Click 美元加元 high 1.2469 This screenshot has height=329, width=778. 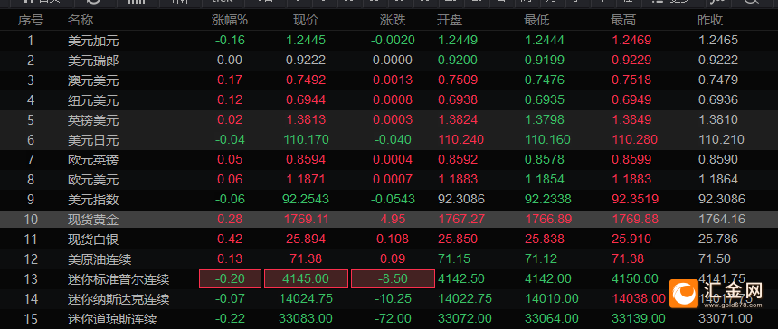click(x=631, y=41)
